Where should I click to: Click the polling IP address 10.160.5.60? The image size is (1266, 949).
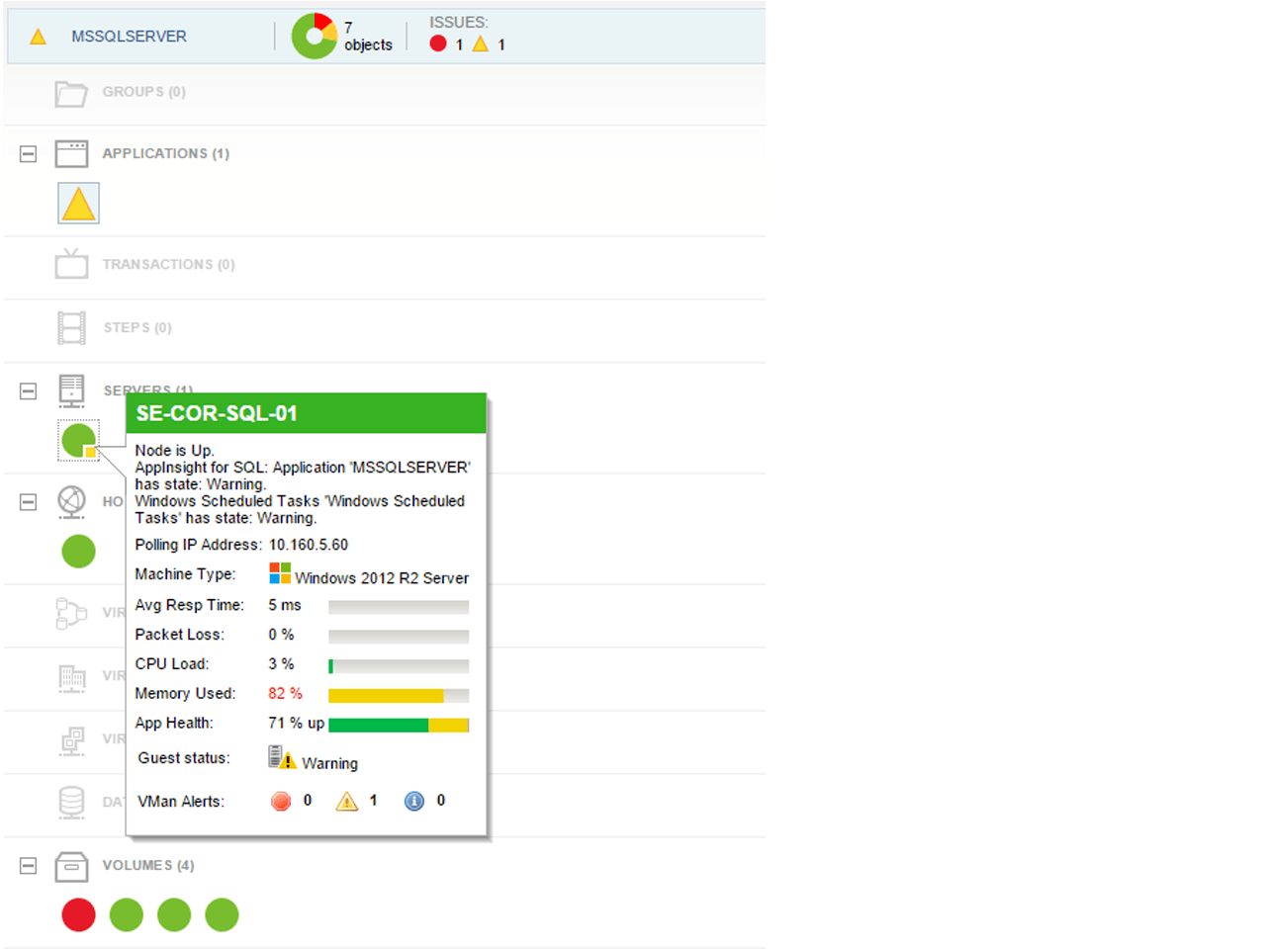pos(309,545)
